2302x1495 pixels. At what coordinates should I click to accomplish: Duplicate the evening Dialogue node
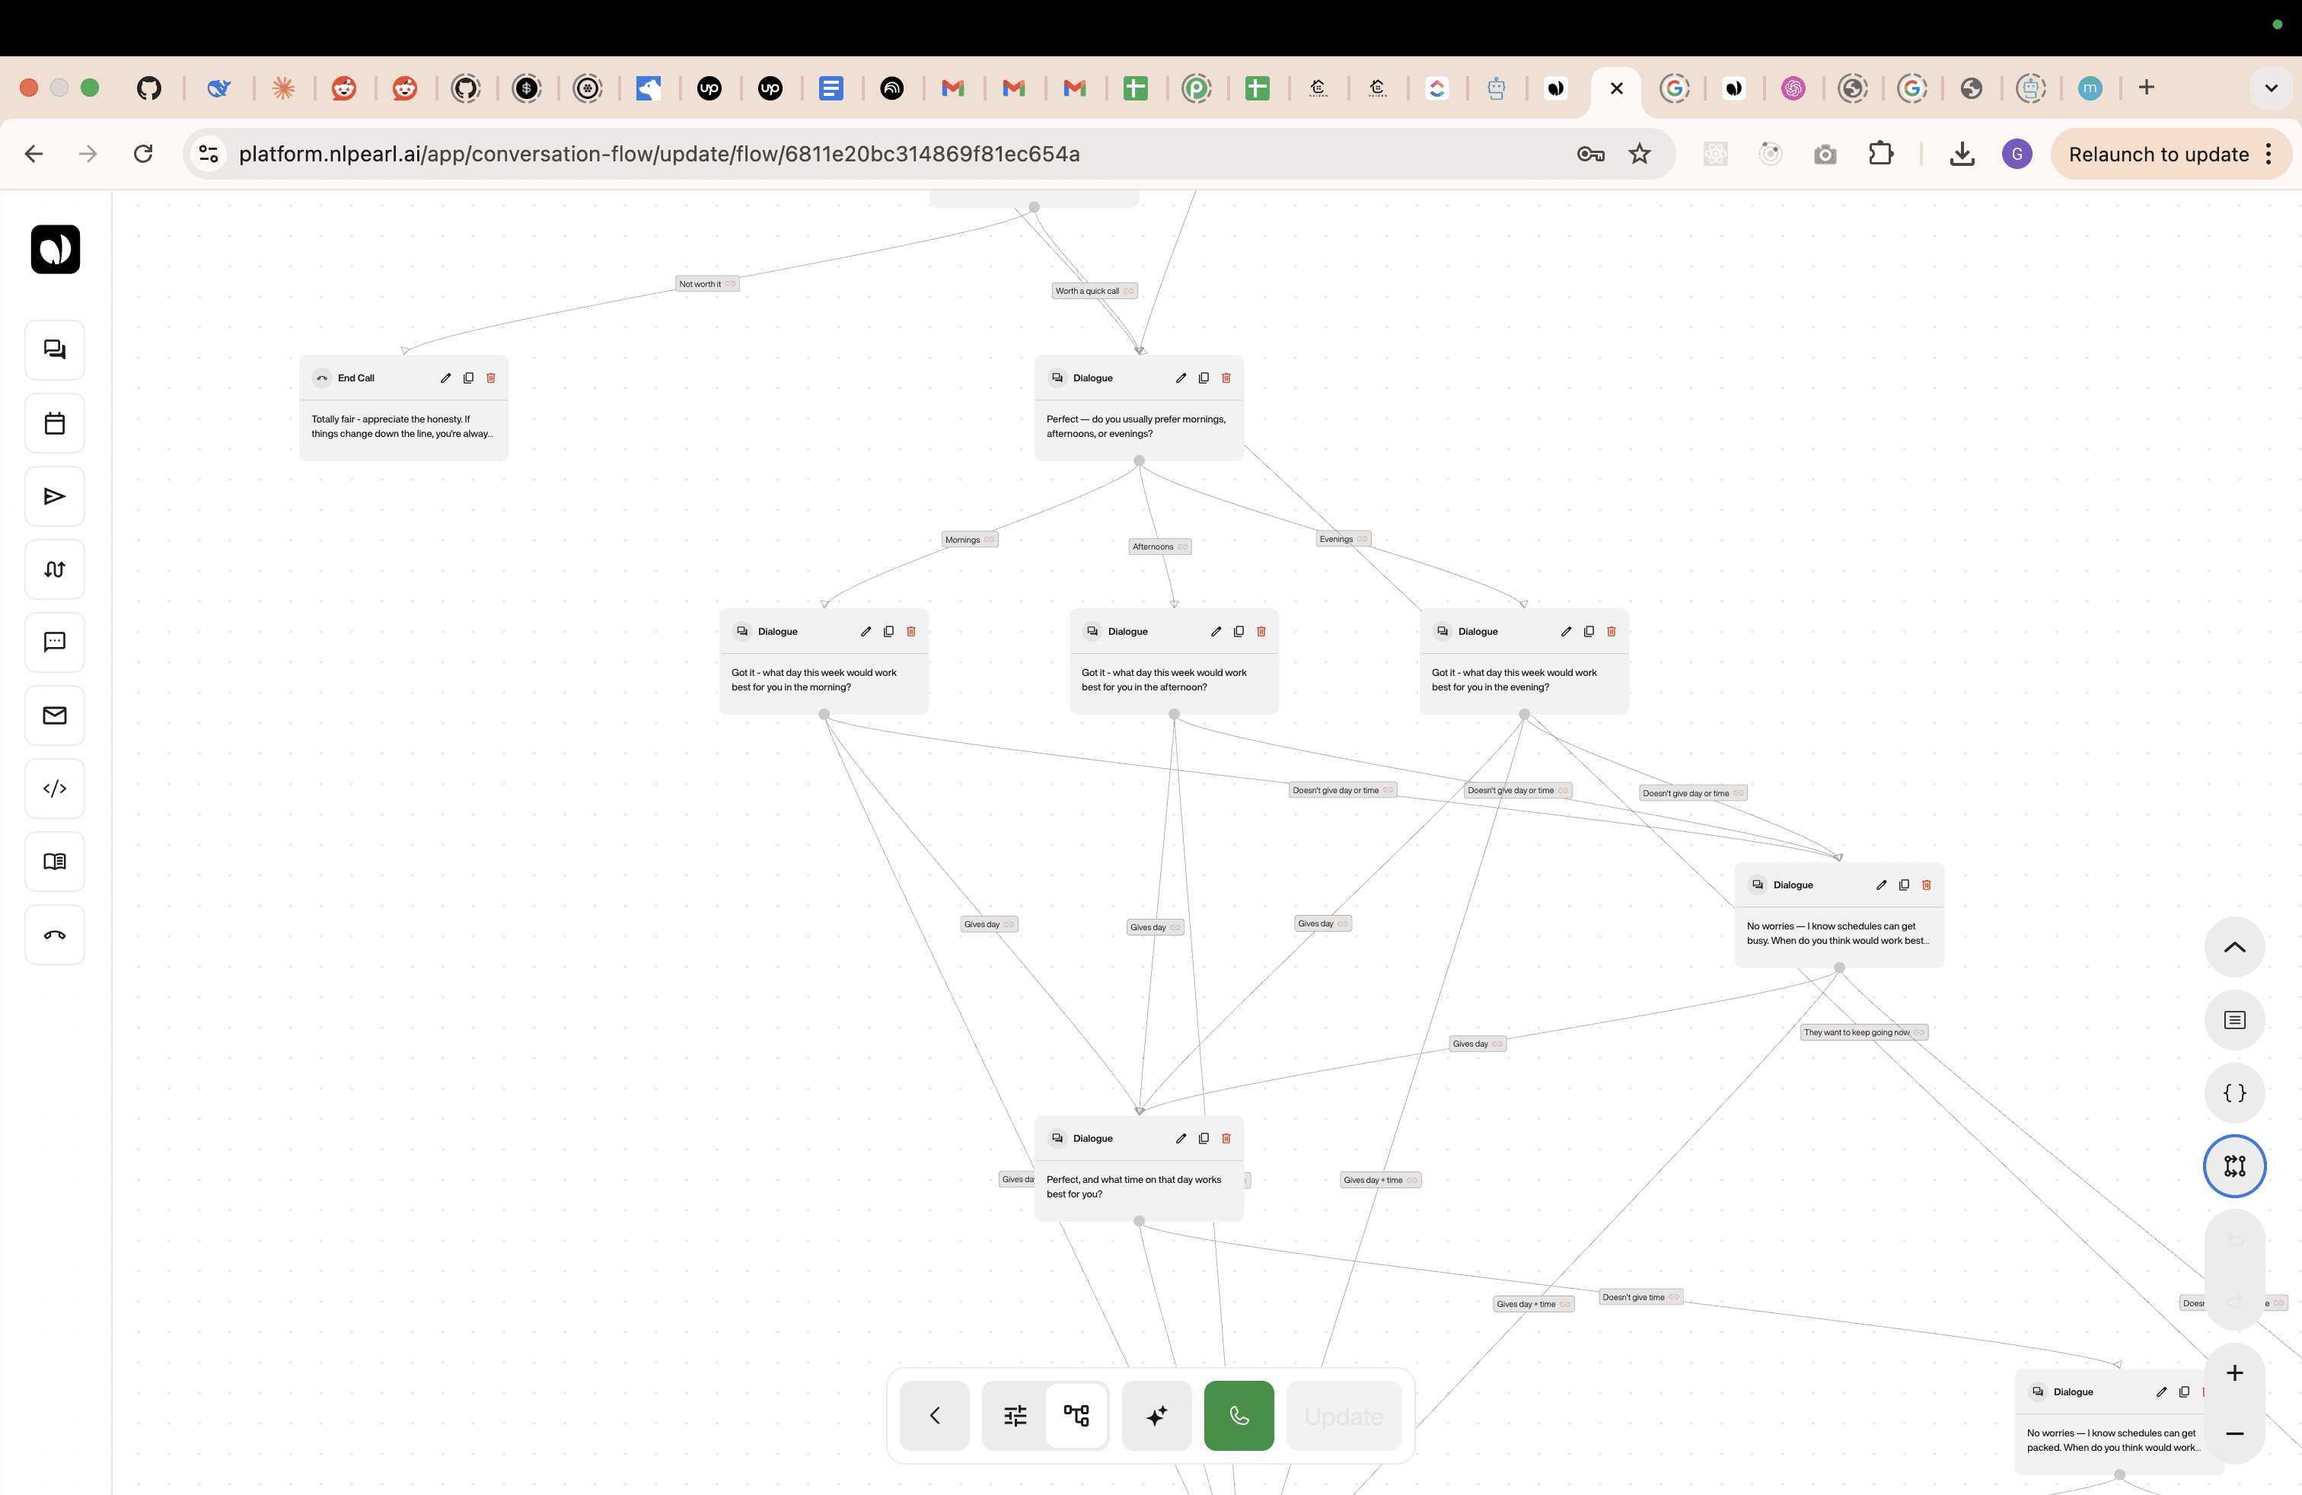tap(1588, 632)
